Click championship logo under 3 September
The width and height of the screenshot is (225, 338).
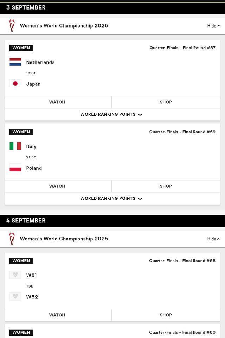pos(12,26)
